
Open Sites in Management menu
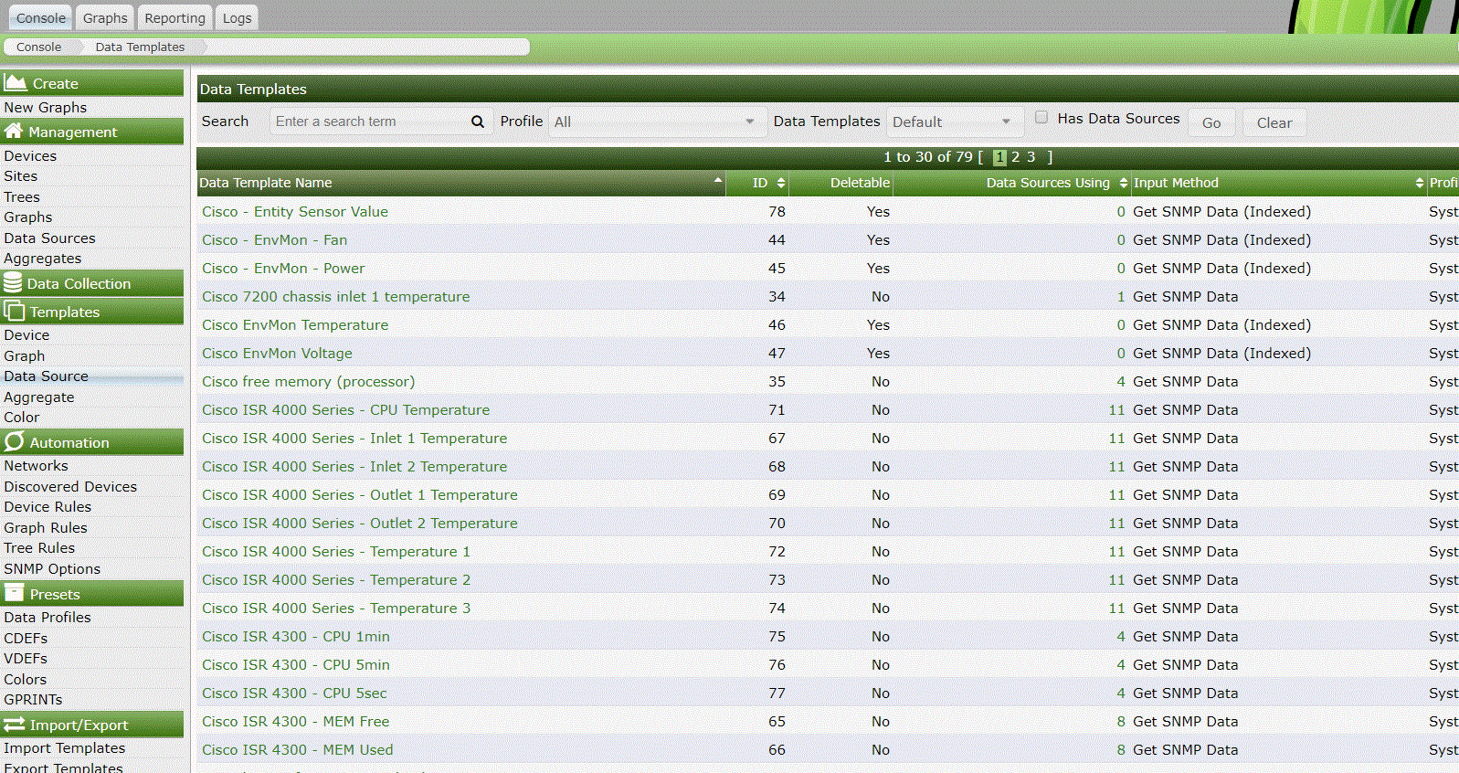20,175
